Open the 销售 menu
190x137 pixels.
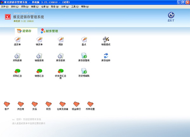[x=35, y=7]
